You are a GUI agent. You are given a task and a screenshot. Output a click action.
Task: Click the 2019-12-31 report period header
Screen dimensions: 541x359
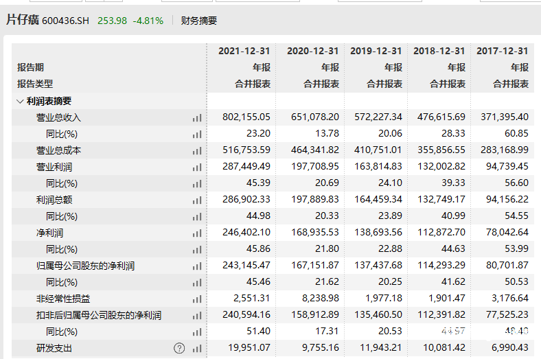376,51
